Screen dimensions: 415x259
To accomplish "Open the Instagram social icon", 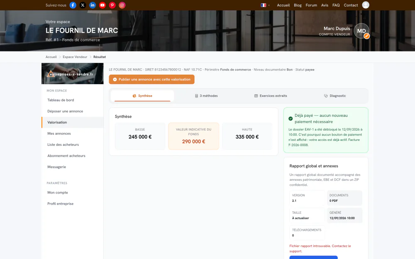I will click(x=122, y=5).
